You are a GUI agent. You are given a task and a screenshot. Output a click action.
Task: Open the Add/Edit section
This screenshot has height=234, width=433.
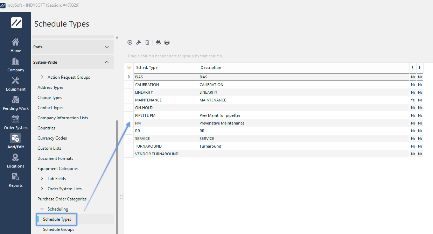point(15,141)
